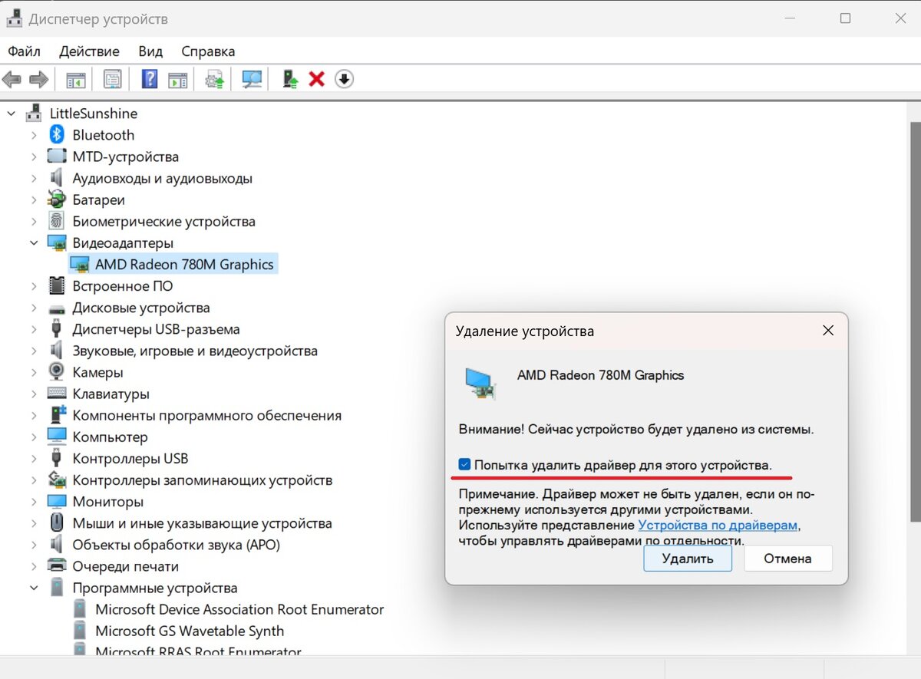Close the Удаление устройства dialog
921x679 pixels.
(827, 331)
